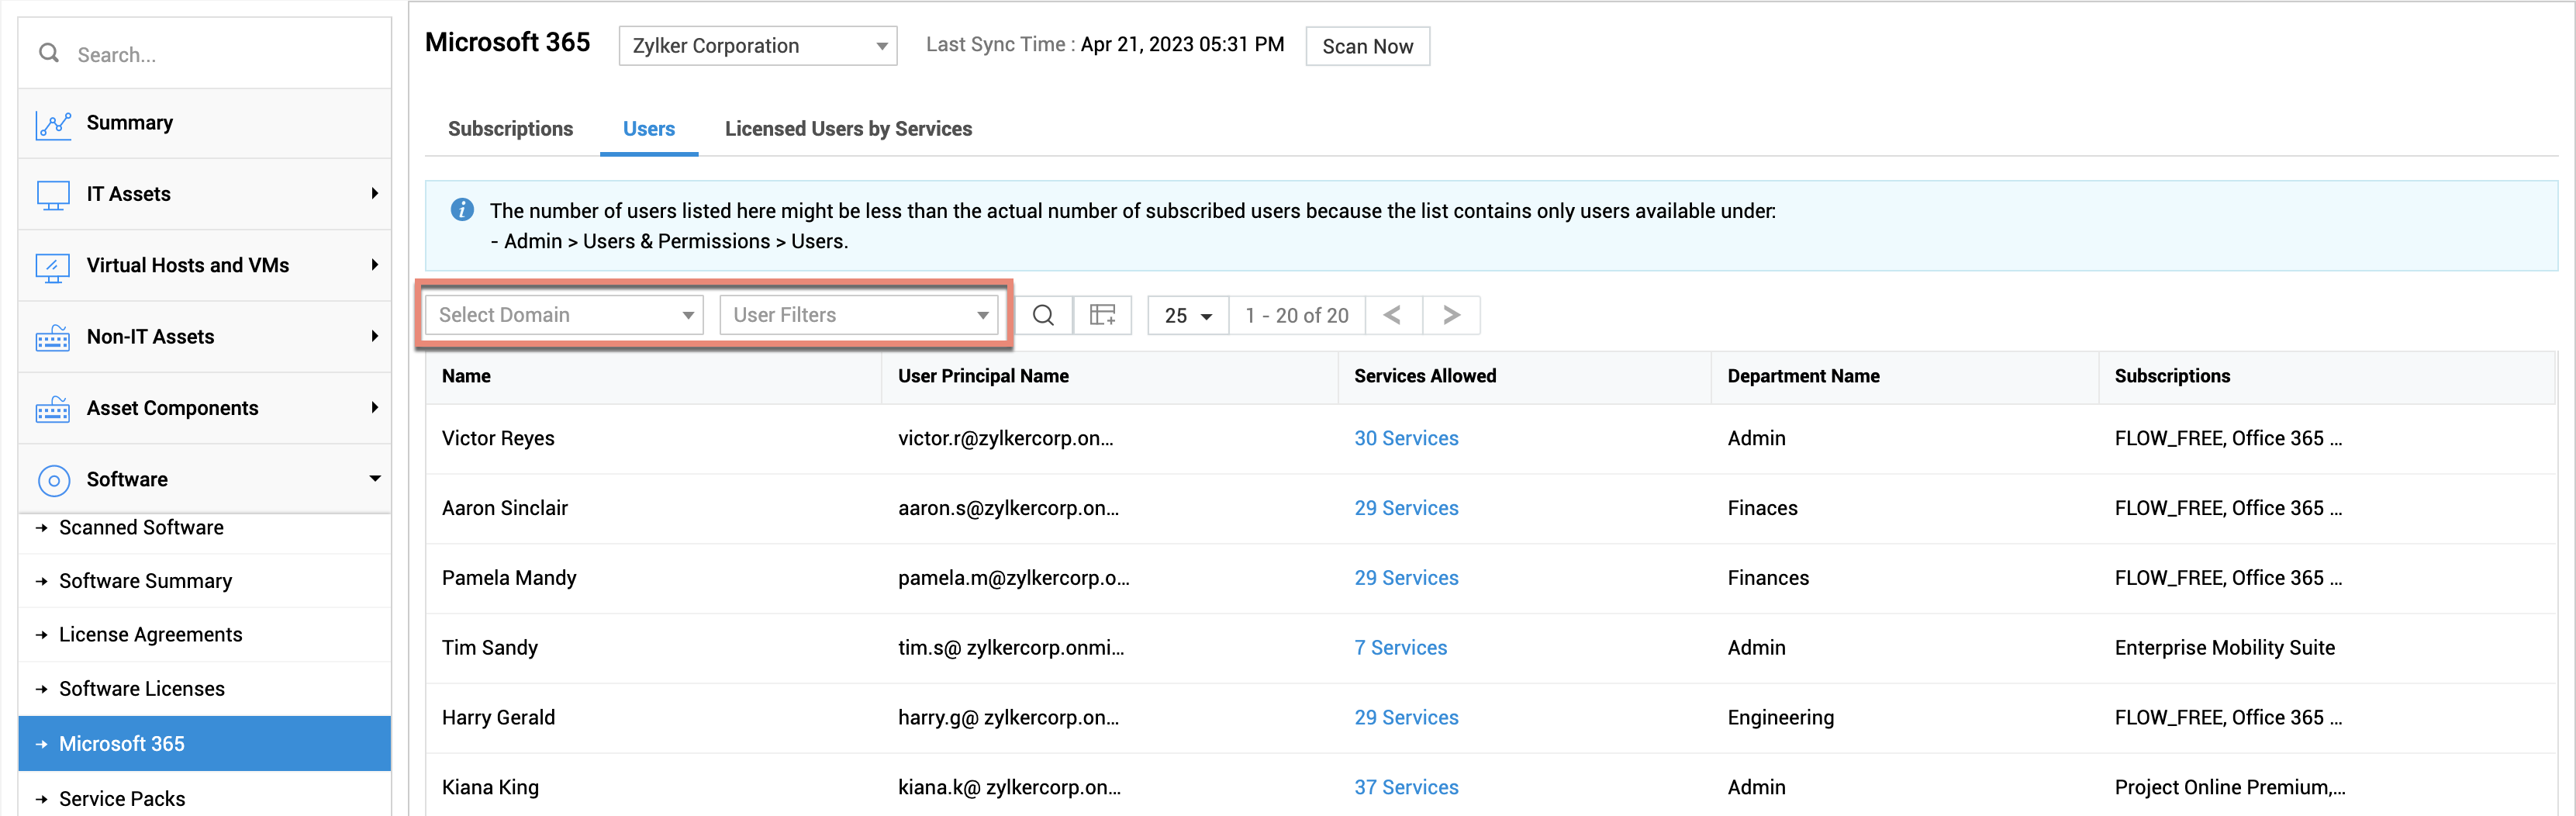Open the User Filters dropdown
2576x816 pixels.
pyautogui.click(x=859, y=315)
